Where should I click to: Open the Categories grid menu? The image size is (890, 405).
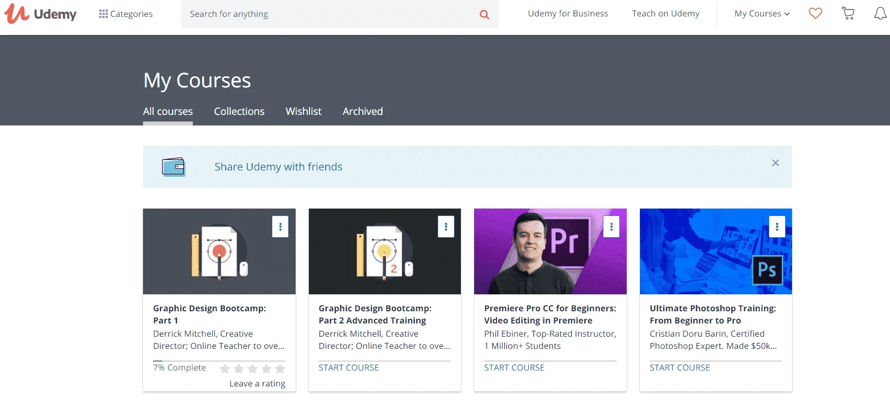point(126,14)
